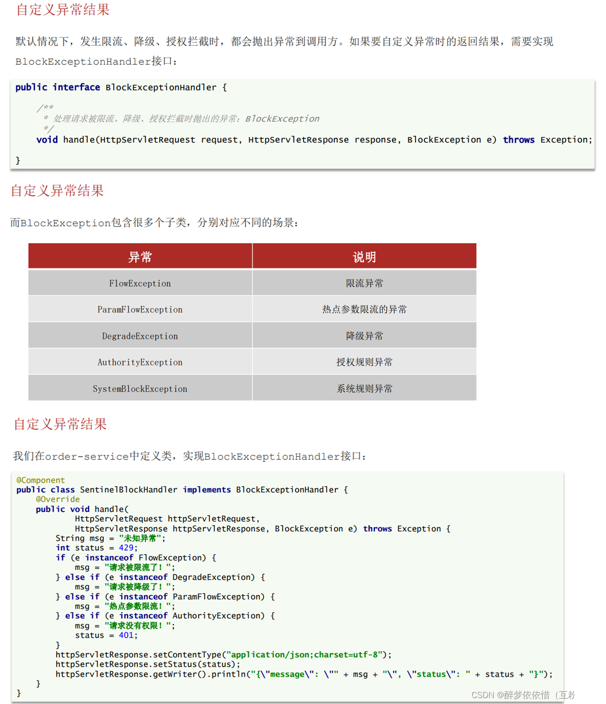
Task: Click the 说明 table column header
Action: [x=364, y=256]
